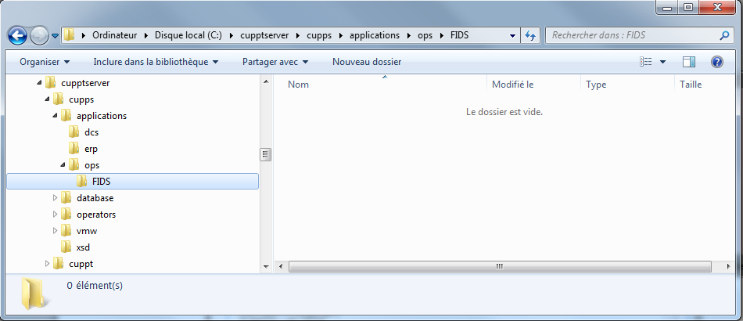
Task: Click the Nouveau dossier button
Action: pos(367,62)
